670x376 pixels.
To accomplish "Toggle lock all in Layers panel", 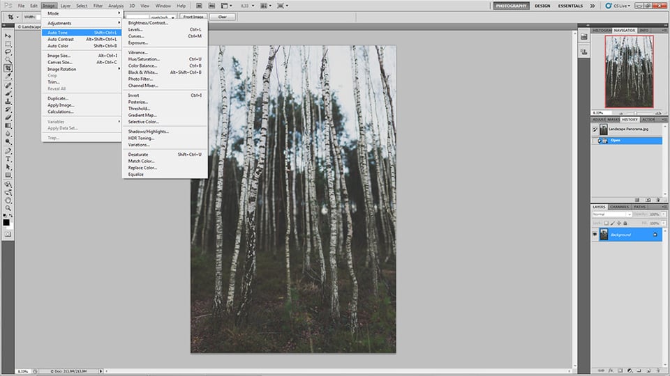I will 625,223.
